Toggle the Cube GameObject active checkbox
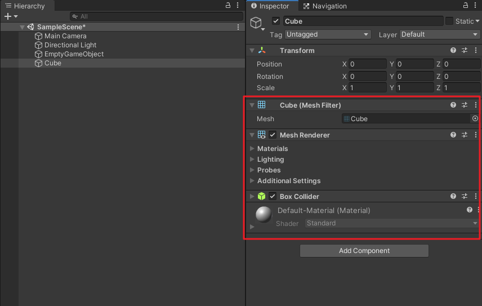Viewport: 482px width, 306px height. [x=276, y=21]
